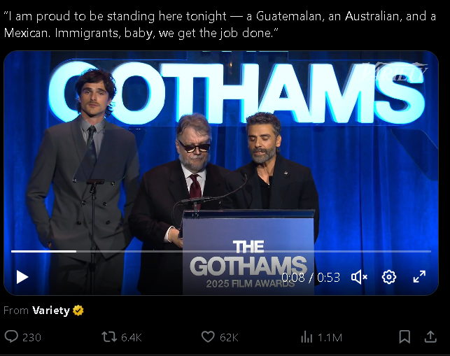Image resolution: width=450 pixels, height=356 pixels.
Task: Click the 0:08 / 0:53 time display
Action: point(311,278)
